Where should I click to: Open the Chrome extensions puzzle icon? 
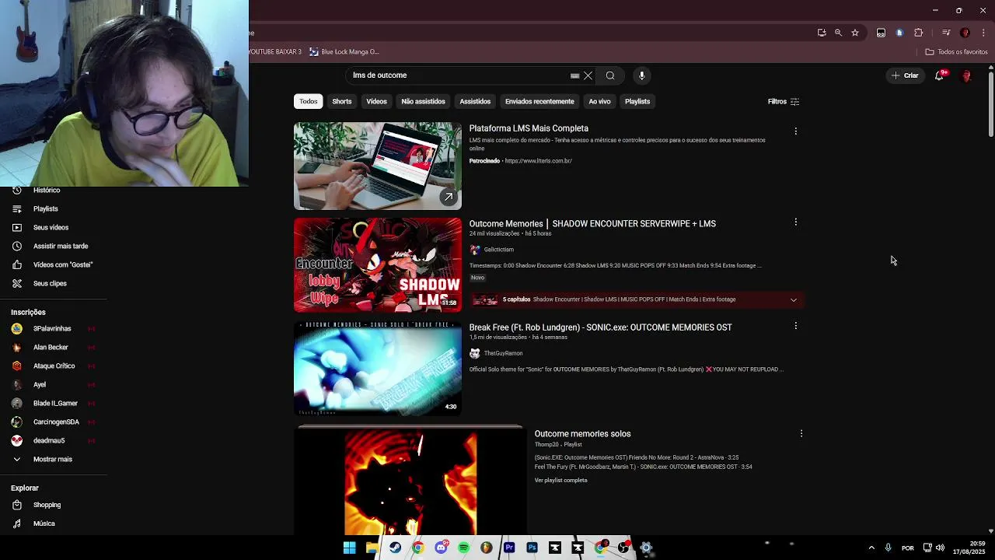tap(919, 33)
